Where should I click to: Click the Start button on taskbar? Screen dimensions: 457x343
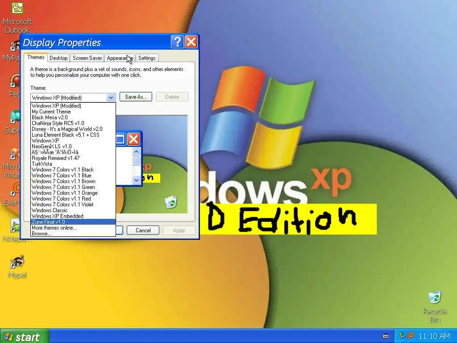[25, 337]
